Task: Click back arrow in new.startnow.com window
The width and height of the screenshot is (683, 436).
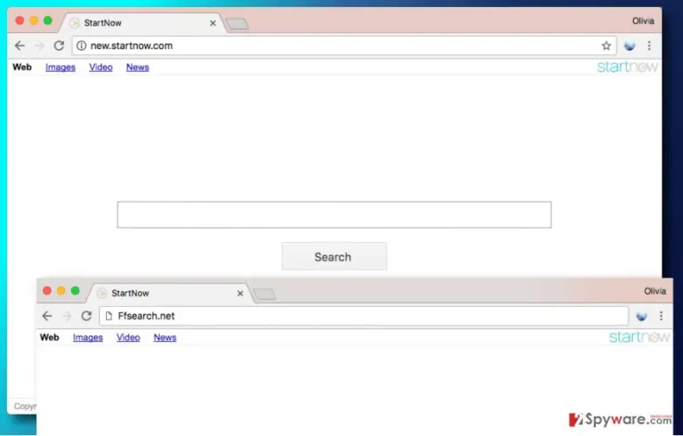Action: coord(20,45)
